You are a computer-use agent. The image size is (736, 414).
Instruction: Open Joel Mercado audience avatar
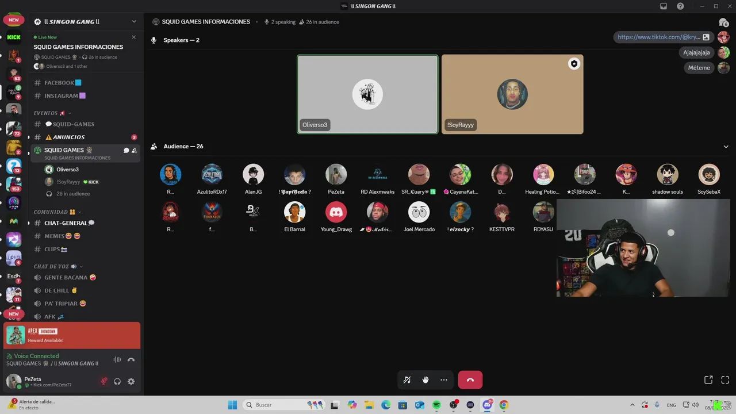tap(419, 212)
